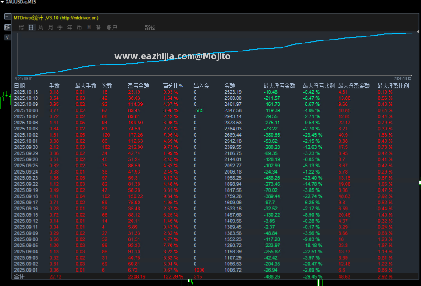
Task: Click the blue equity curve in chart
Action: tap(215, 52)
